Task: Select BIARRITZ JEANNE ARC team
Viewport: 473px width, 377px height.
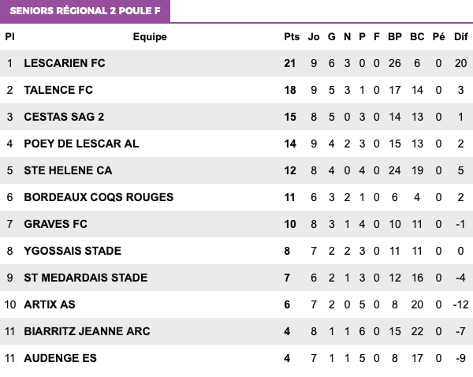Action: [87, 331]
